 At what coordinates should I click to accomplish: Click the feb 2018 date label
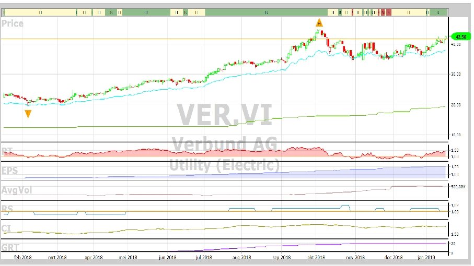click(22, 257)
